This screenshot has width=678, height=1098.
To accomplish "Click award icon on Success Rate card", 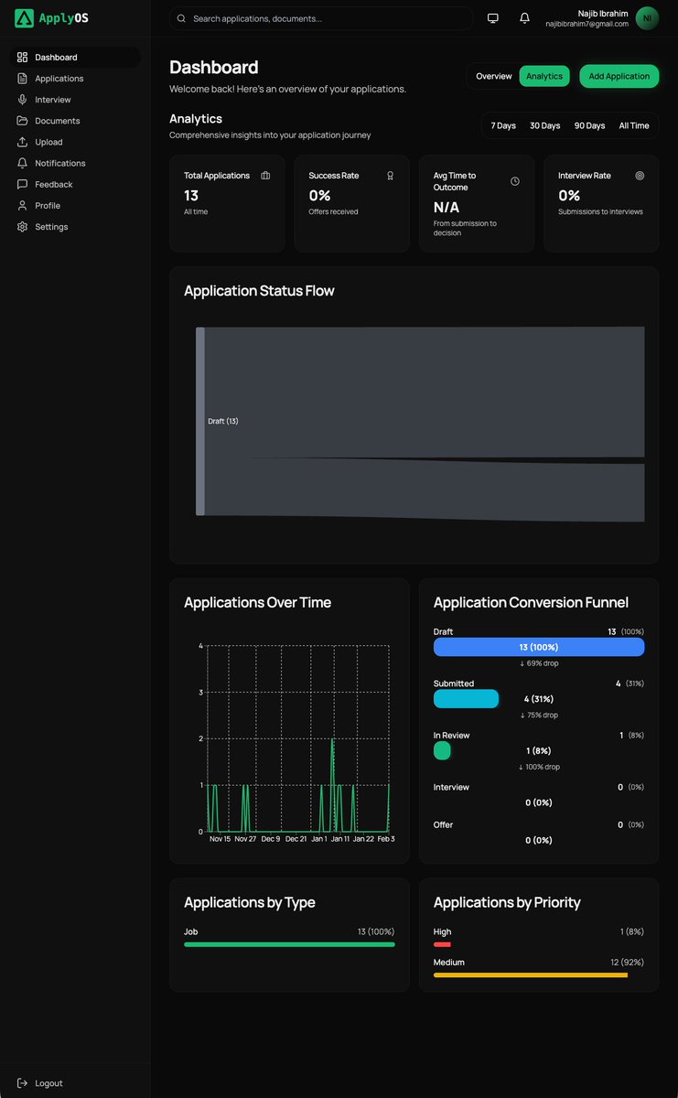I will 390,176.
